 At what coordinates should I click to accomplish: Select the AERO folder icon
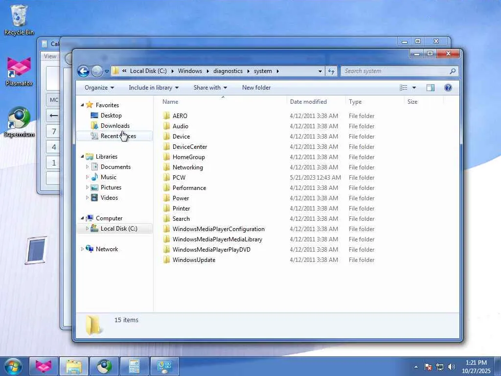click(x=166, y=116)
